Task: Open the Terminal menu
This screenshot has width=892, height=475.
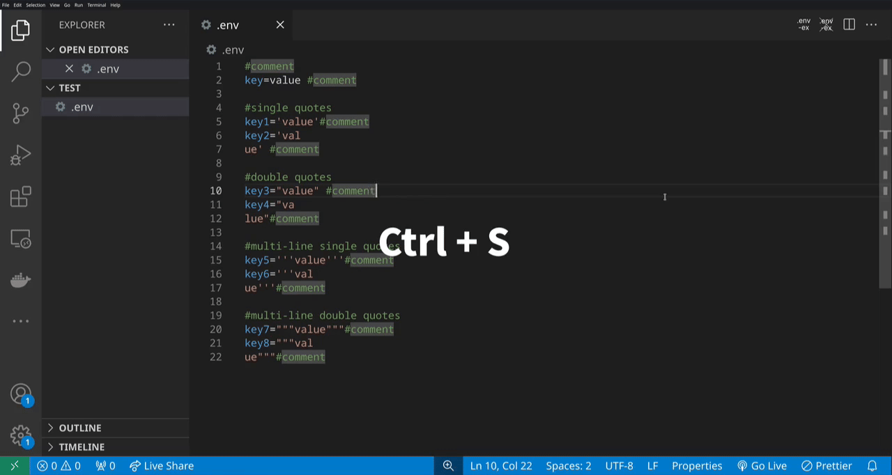Action: [97, 5]
